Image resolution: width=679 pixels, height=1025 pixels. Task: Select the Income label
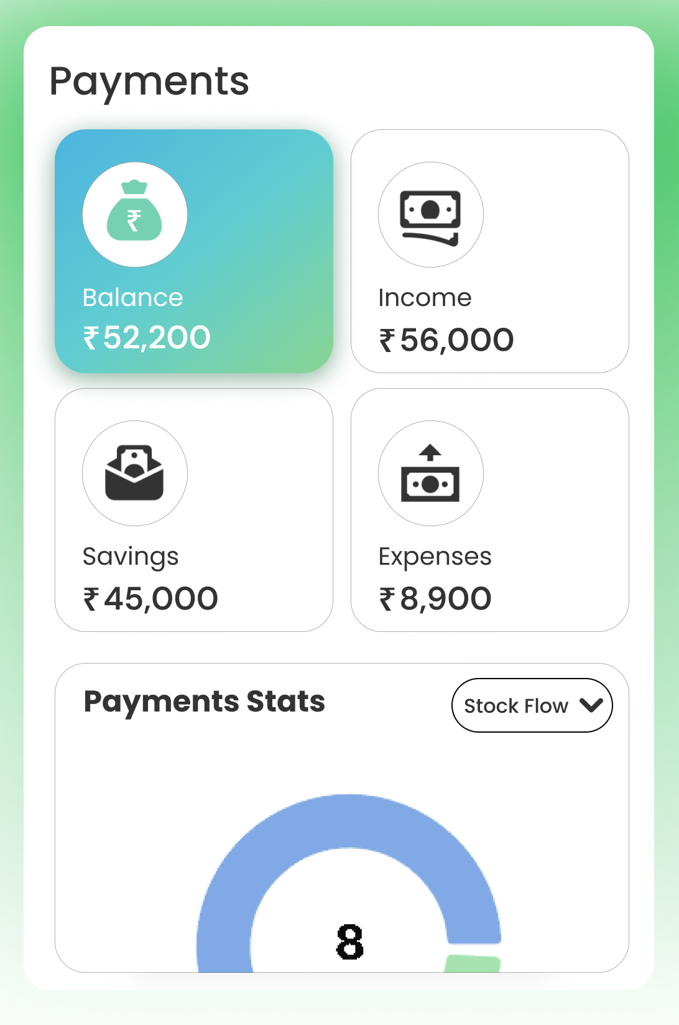pyautogui.click(x=425, y=298)
